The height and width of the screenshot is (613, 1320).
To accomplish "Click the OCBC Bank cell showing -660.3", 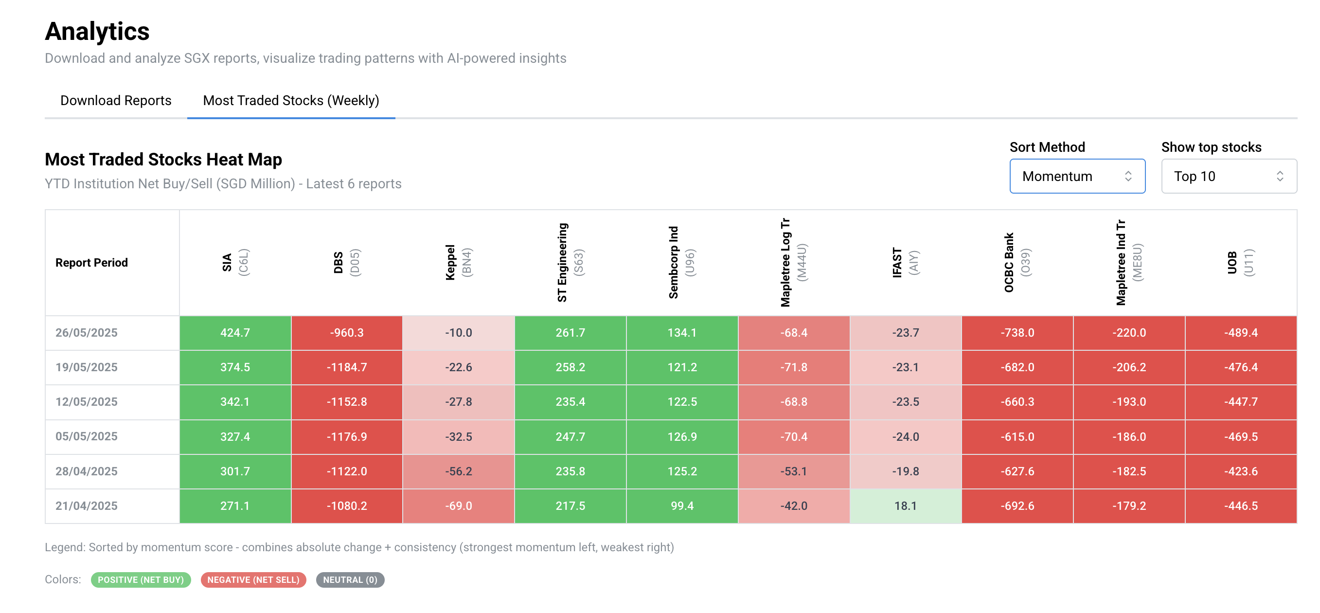I will (1017, 402).
